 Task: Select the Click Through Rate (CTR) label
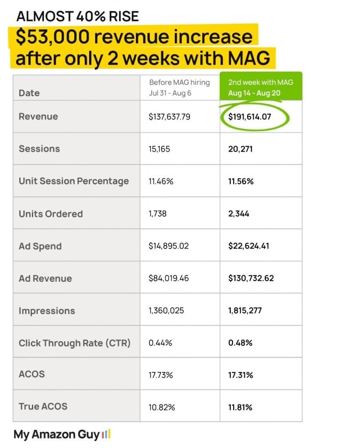tap(75, 343)
